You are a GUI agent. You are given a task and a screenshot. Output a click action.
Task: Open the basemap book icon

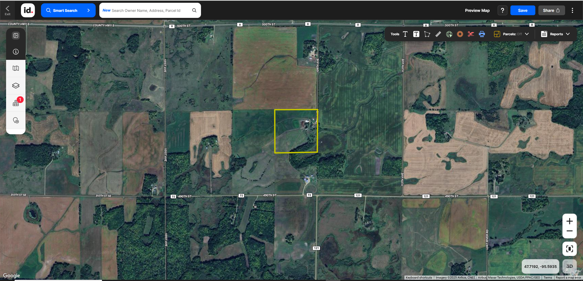16,68
